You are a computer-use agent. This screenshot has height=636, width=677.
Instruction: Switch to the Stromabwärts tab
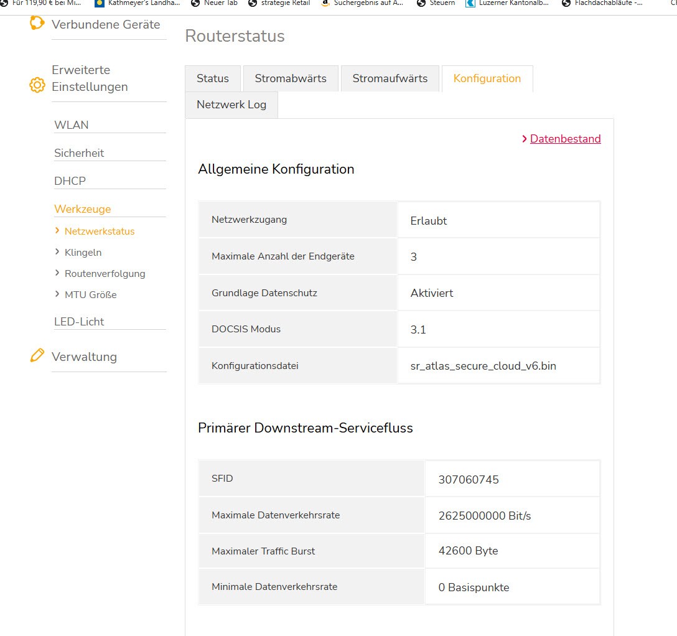291,78
